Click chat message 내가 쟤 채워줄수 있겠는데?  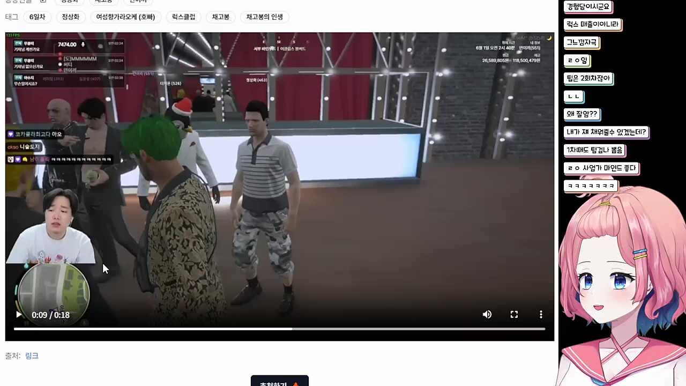click(606, 132)
